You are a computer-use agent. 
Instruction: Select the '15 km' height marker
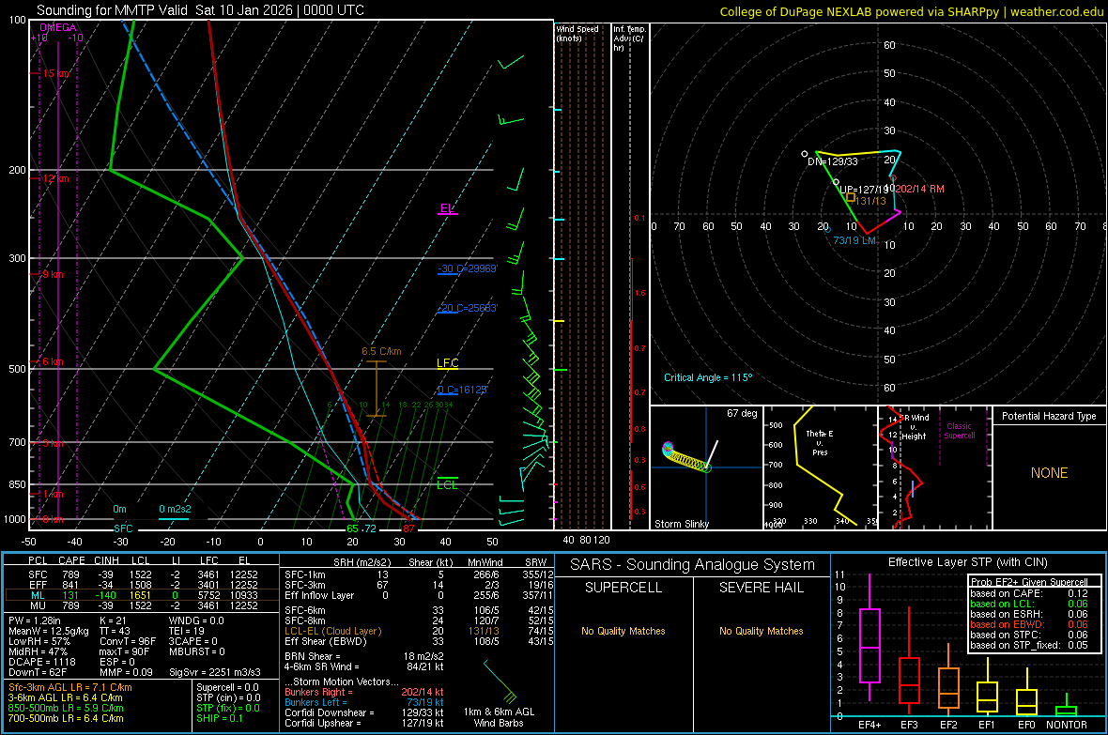(x=55, y=73)
